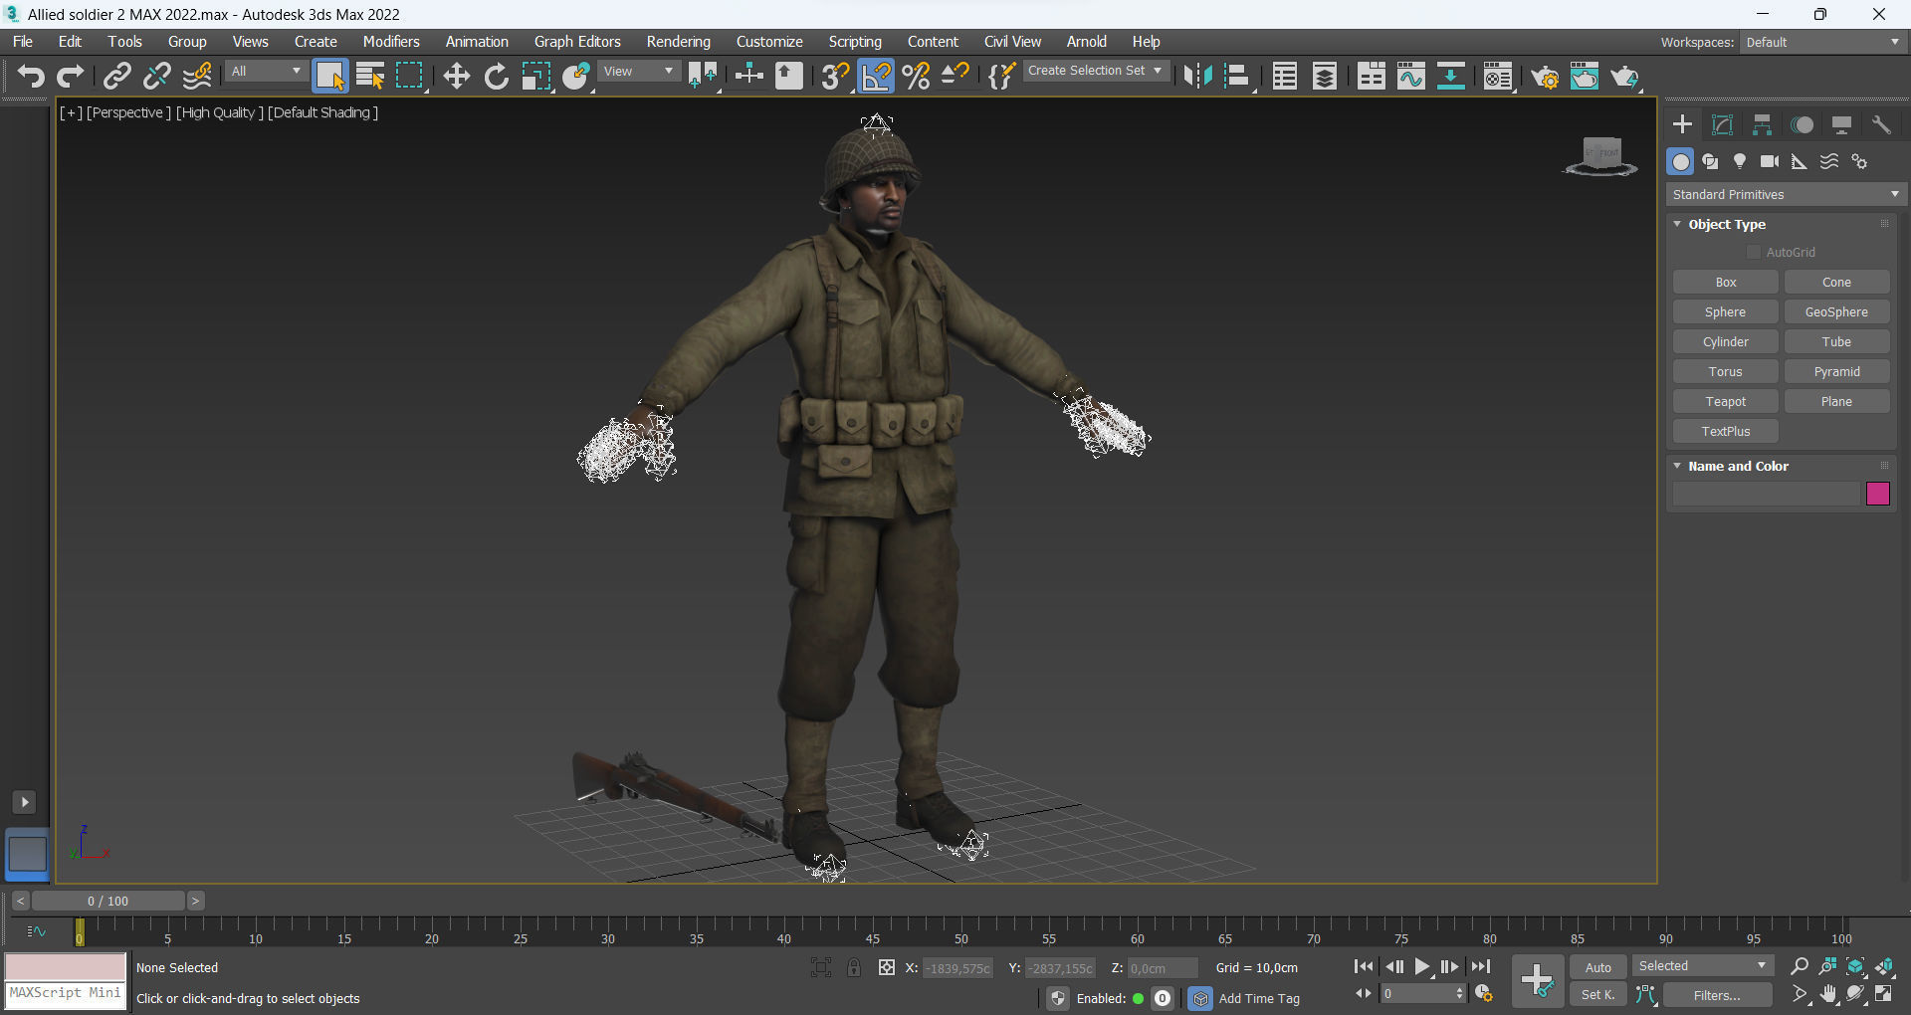Click the Teapot primitive button

[x=1726, y=402]
